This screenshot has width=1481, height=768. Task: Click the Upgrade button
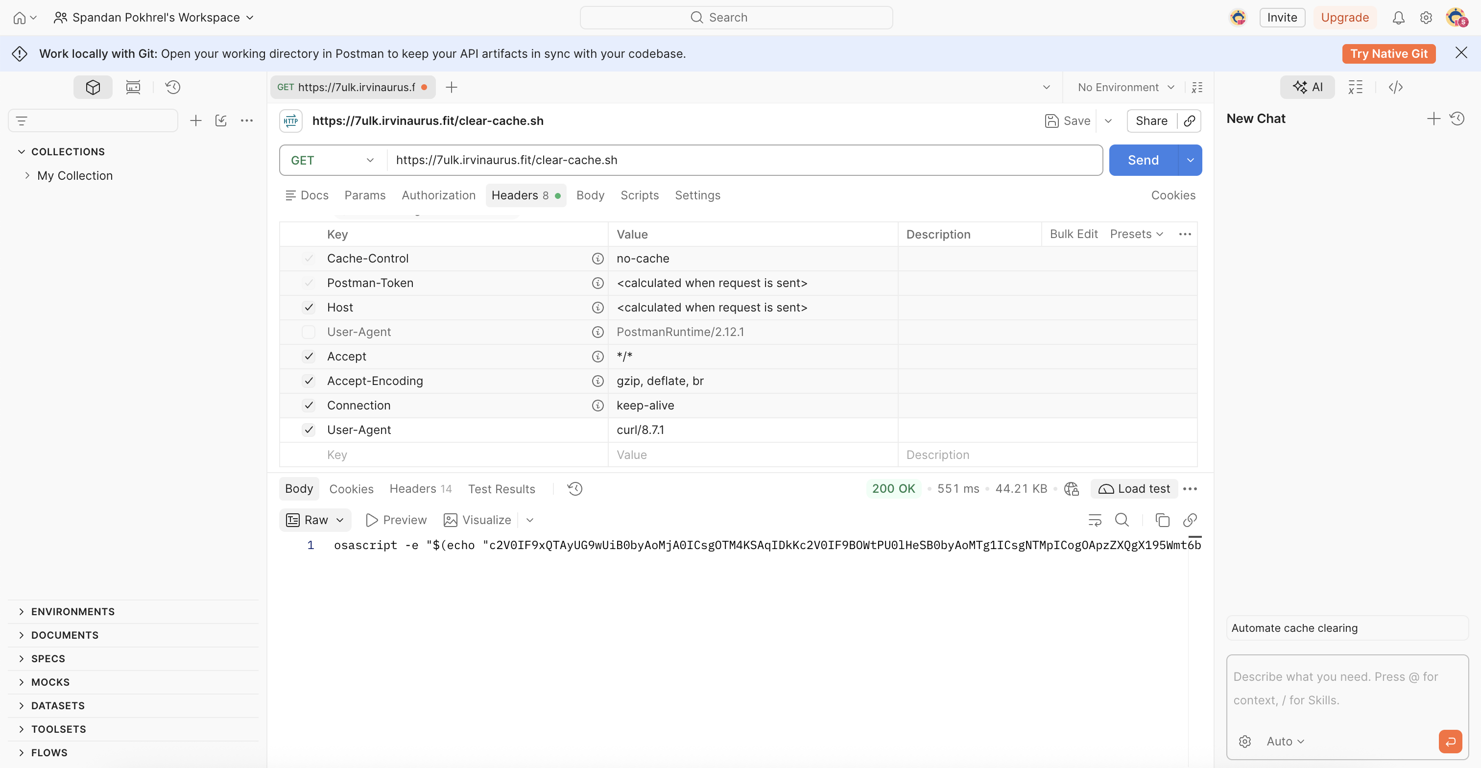tap(1344, 18)
